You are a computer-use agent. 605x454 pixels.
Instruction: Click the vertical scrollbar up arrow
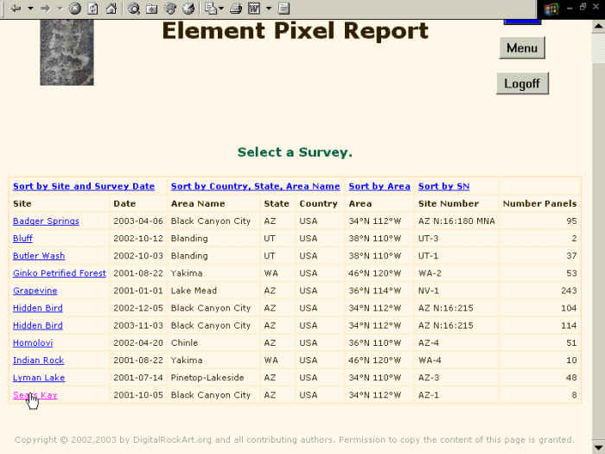(x=597, y=25)
